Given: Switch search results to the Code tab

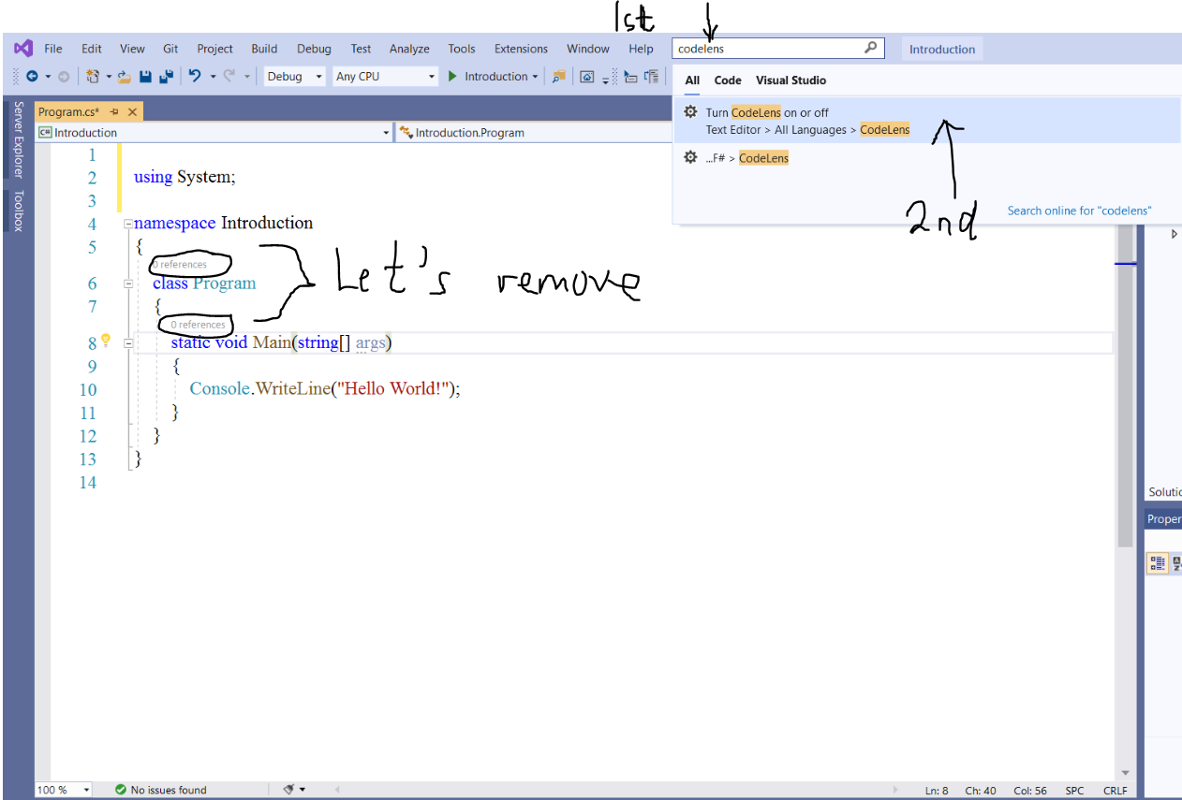Looking at the screenshot, I should 728,80.
